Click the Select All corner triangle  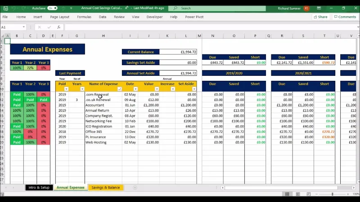(3, 36)
